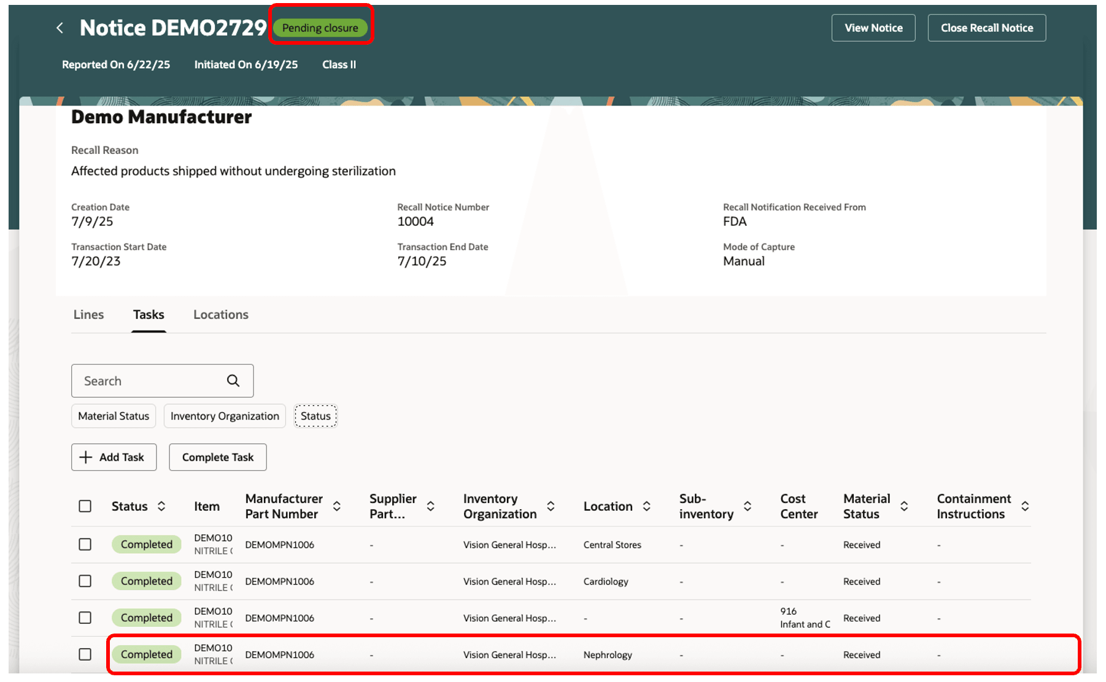1106x682 pixels.
Task: Click the magnifier icon in the Search box
Action: coord(233,381)
